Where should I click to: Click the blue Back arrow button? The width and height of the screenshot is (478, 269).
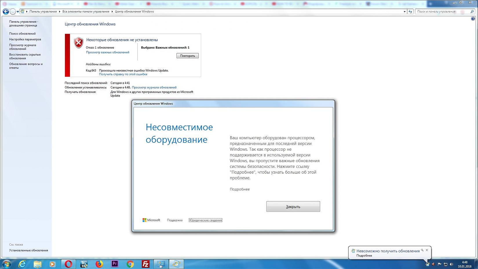click(6, 12)
